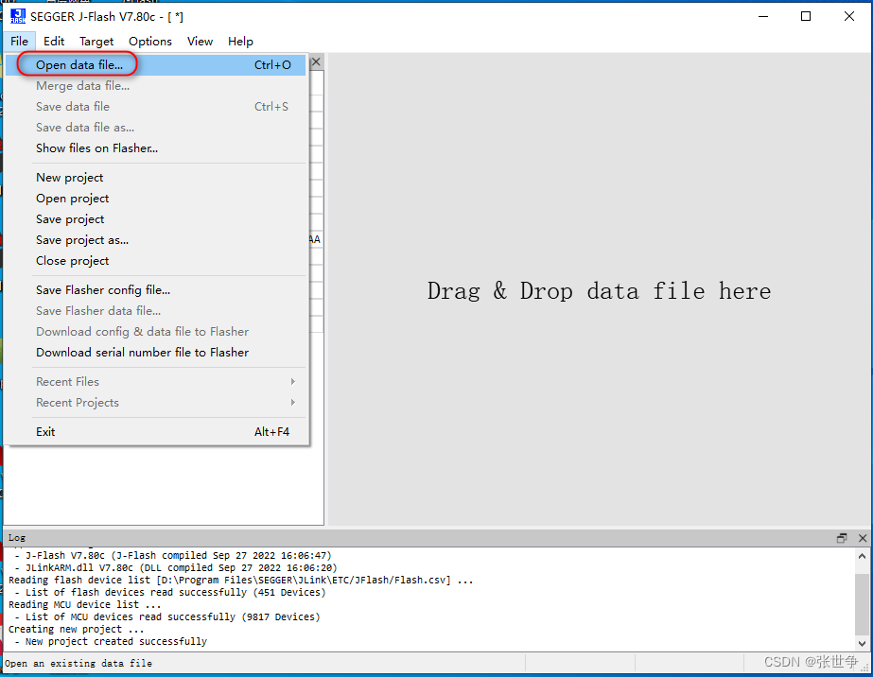Choose Open data file... entry
The width and height of the screenshot is (873, 677).
pos(156,64)
